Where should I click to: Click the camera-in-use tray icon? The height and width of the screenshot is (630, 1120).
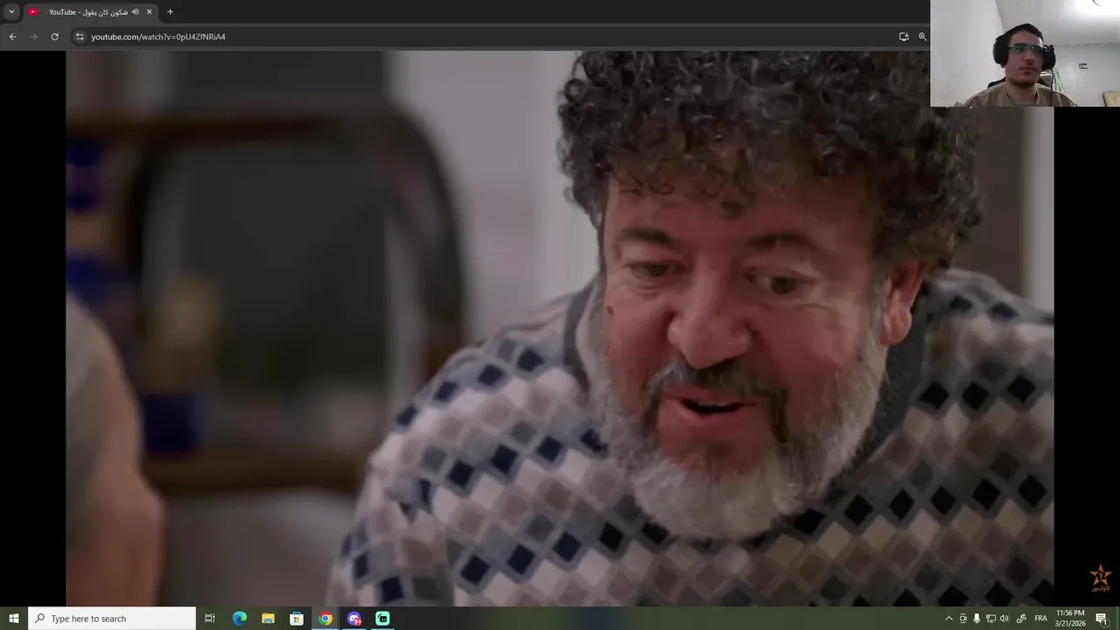963,619
